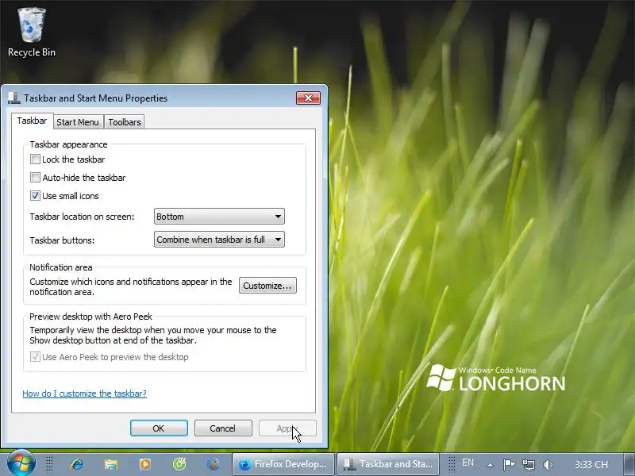Viewport: 635px width, 476px height.
Task: Click the dialog title bar icon
Action: point(14,98)
